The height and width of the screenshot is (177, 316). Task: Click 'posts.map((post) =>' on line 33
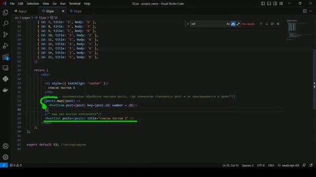pos(63,101)
